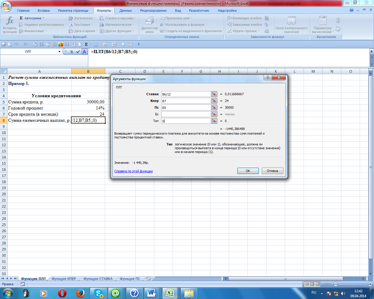Viewport: 374px width, 299px height.
Task: Open Other functions list
Action: (x=117, y=31)
